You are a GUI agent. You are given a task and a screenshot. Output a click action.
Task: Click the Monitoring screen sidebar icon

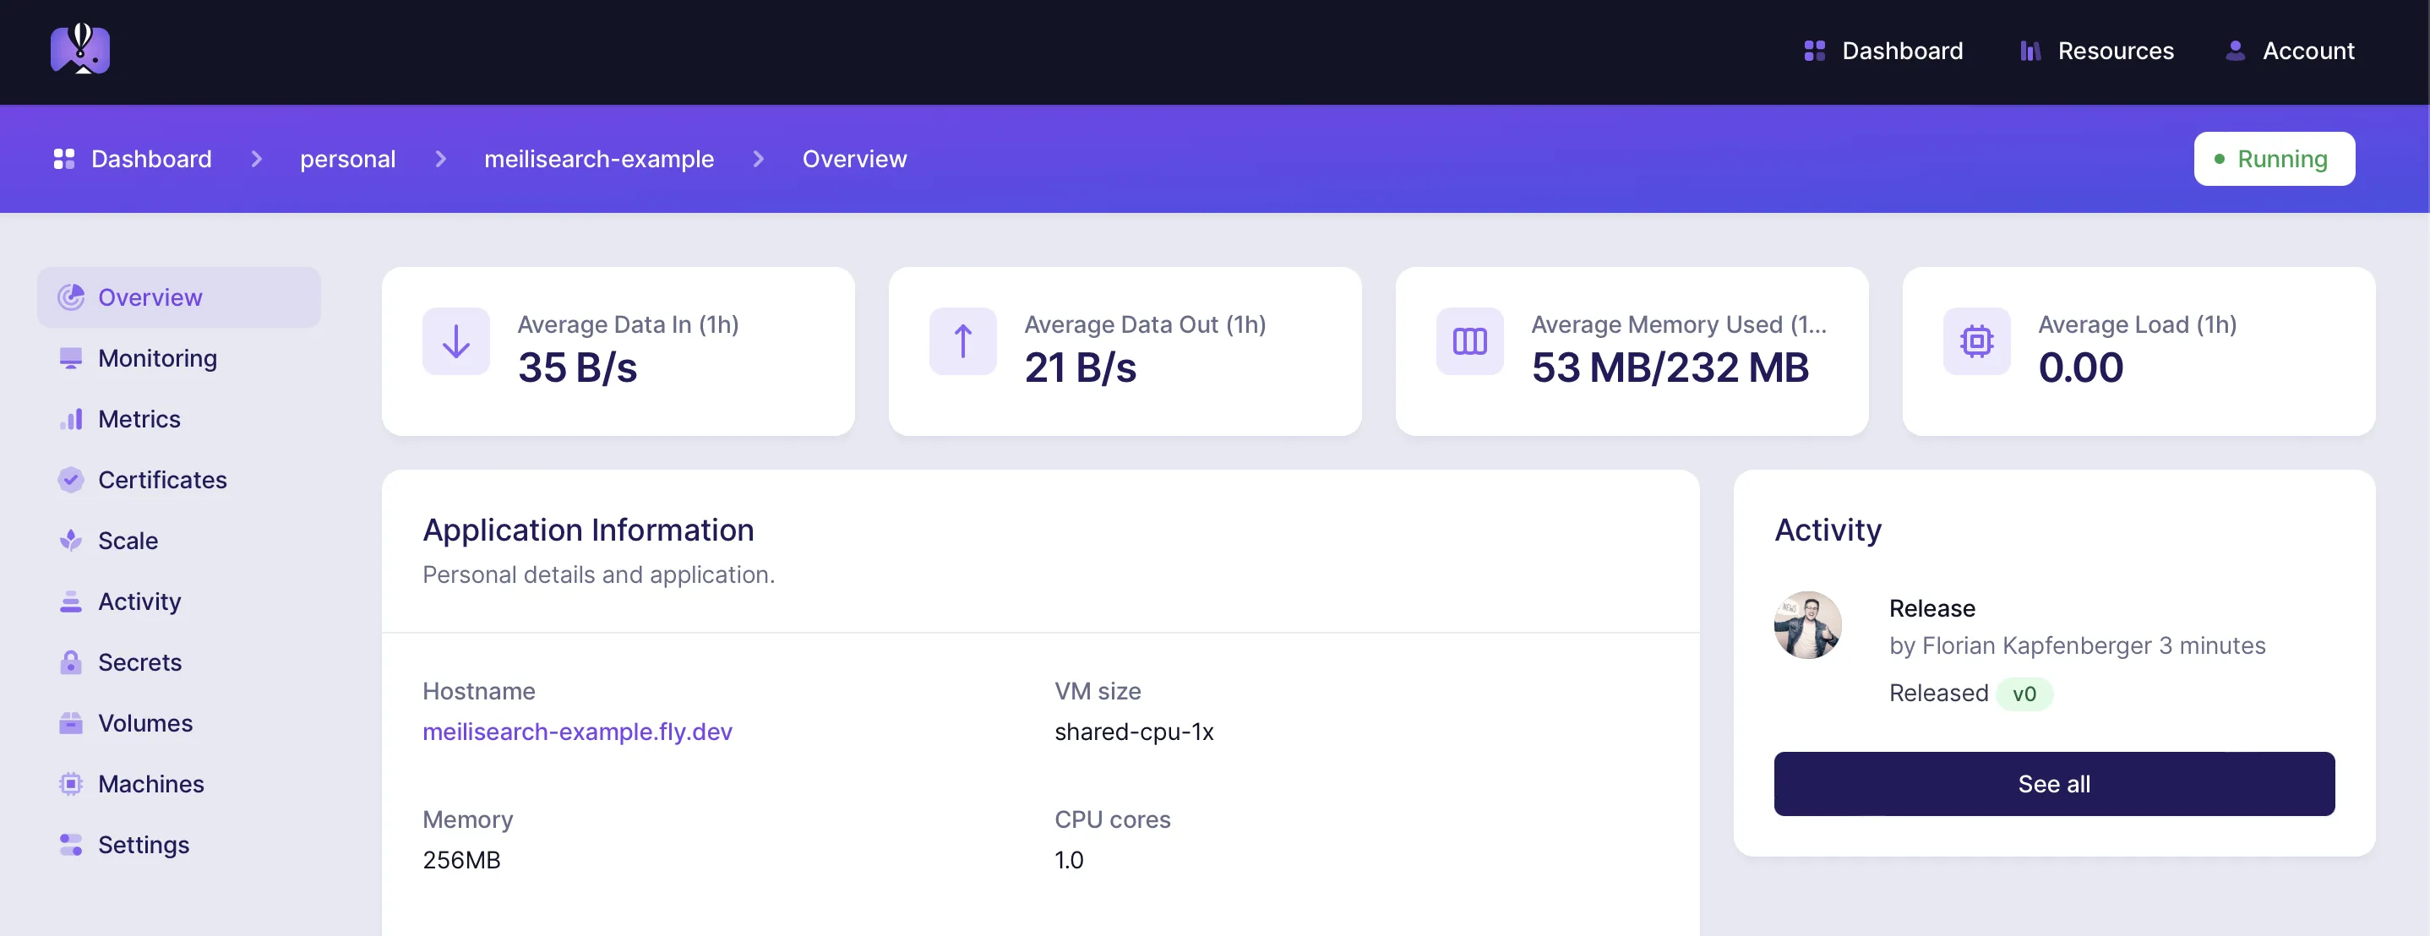71,358
